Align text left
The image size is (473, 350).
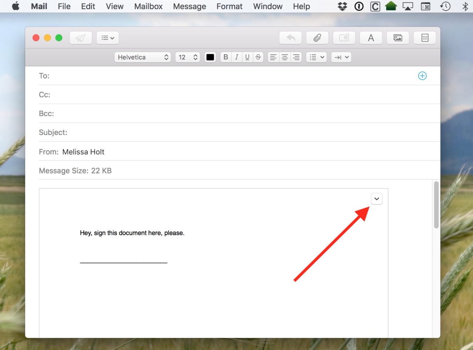click(273, 57)
